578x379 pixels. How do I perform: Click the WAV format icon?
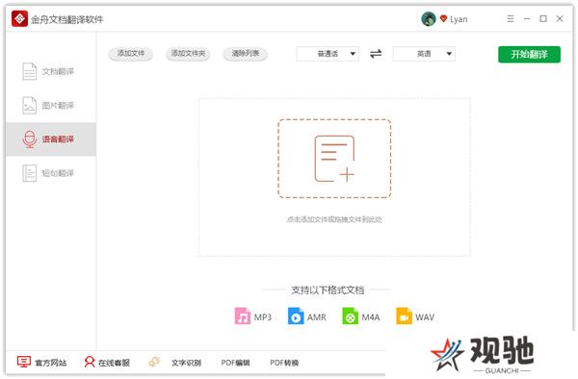(x=404, y=316)
